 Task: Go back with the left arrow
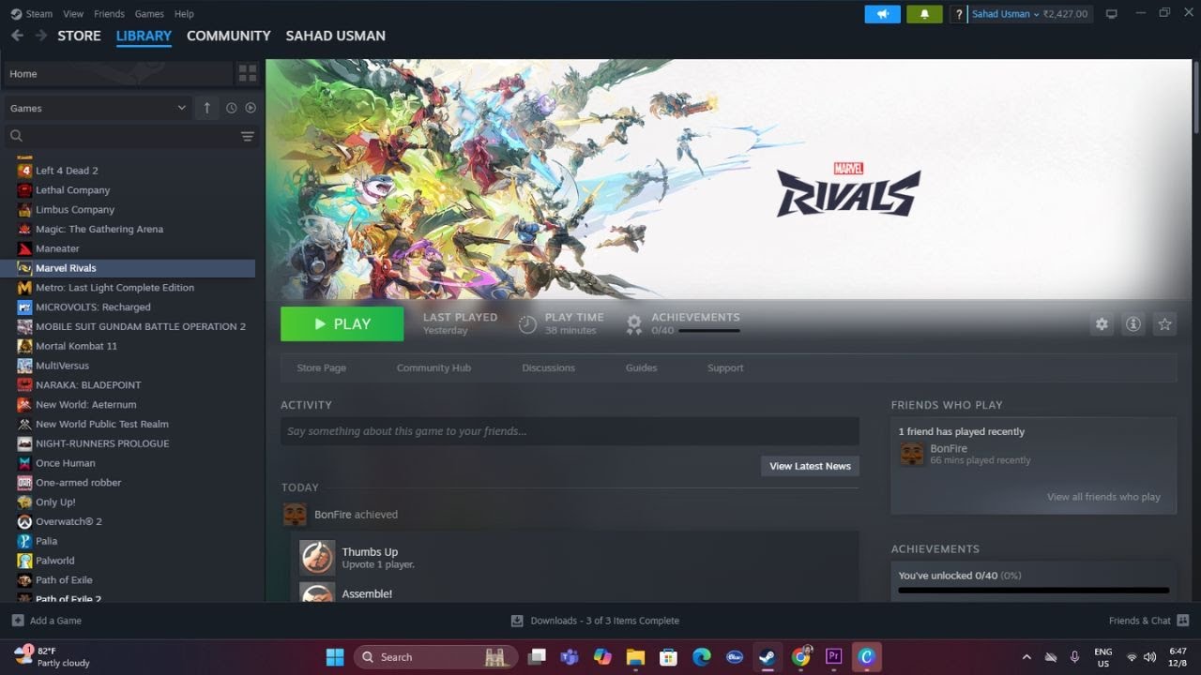[17, 36]
